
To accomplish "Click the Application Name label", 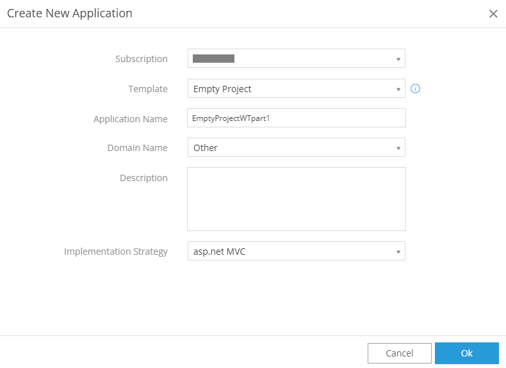I will pyautogui.click(x=130, y=119).
